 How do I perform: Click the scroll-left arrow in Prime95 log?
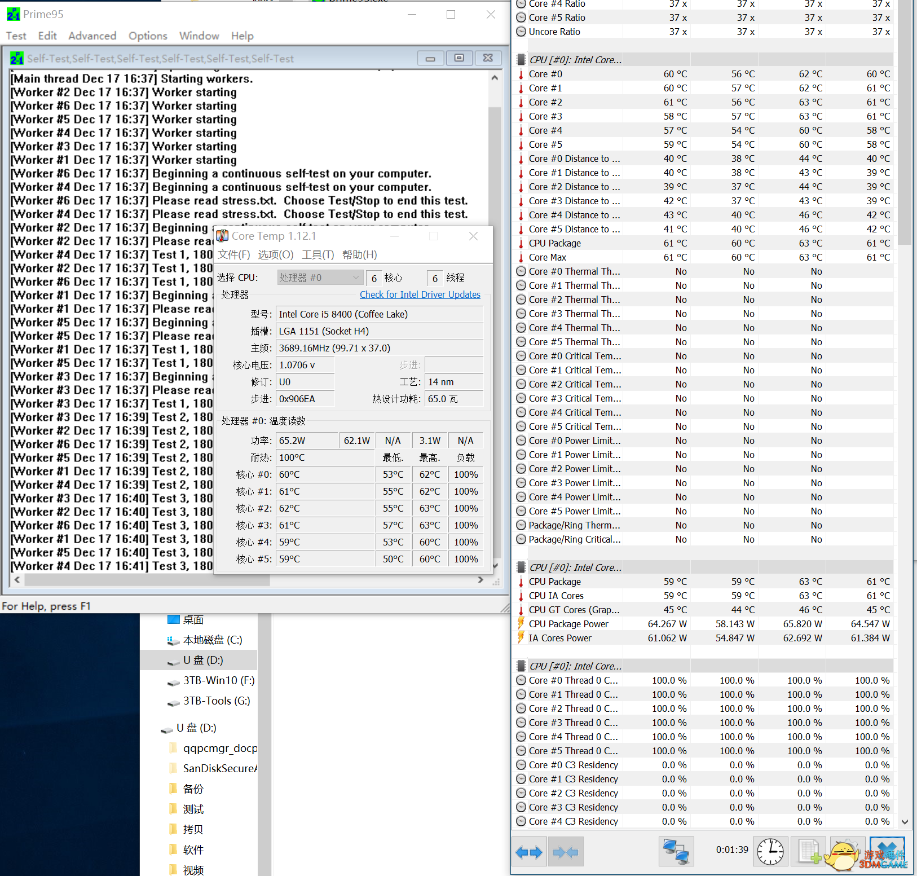pyautogui.click(x=17, y=579)
